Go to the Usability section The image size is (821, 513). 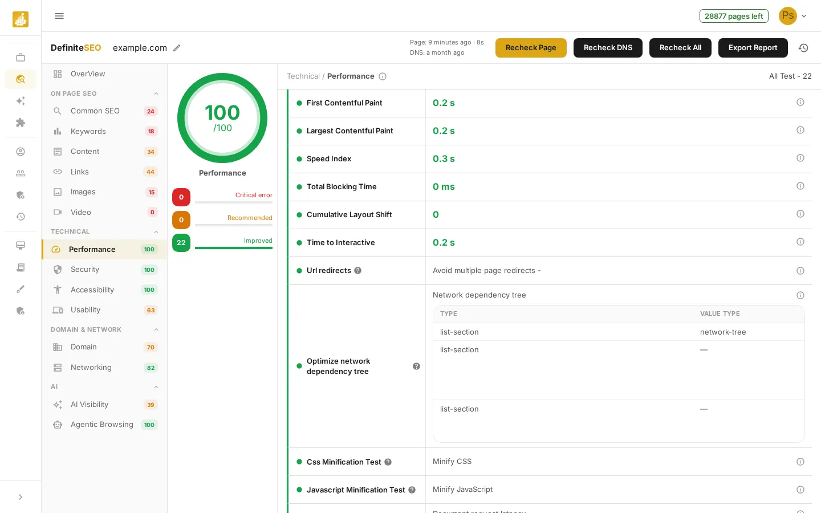click(x=104, y=310)
